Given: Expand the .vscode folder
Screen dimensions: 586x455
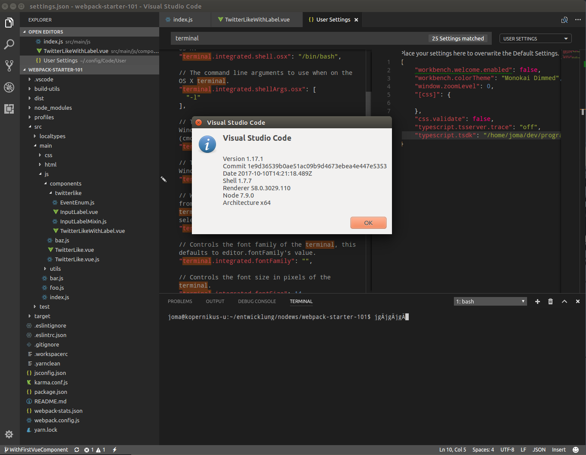Looking at the screenshot, I should pos(89,79).
